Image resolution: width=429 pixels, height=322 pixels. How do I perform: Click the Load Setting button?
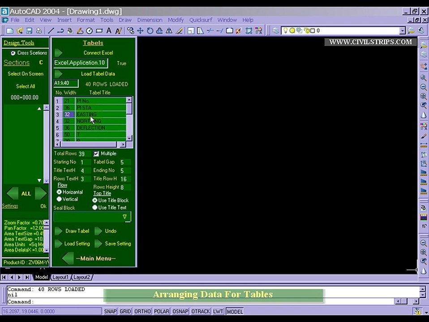(73, 244)
